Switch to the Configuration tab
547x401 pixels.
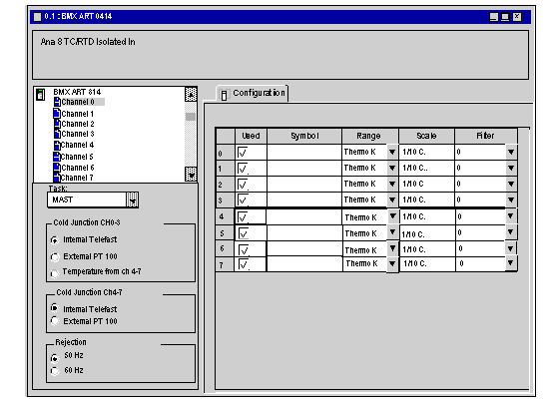(x=253, y=93)
